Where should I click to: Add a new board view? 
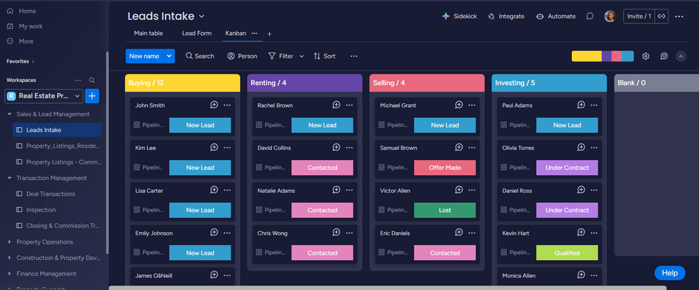tap(269, 34)
